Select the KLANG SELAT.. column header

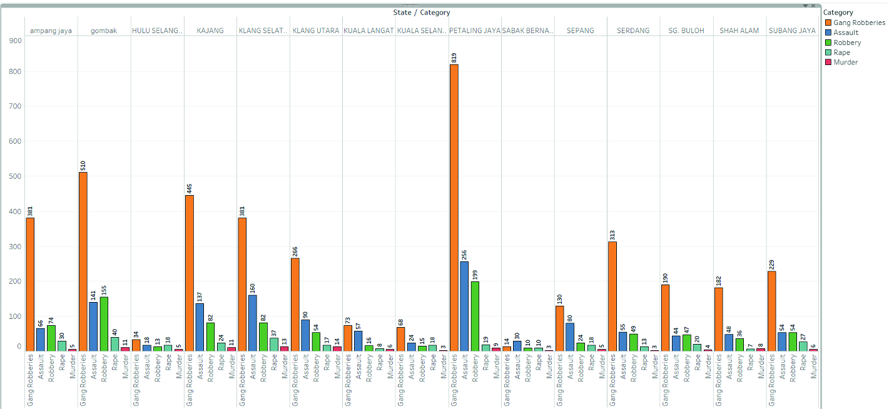tap(263, 30)
